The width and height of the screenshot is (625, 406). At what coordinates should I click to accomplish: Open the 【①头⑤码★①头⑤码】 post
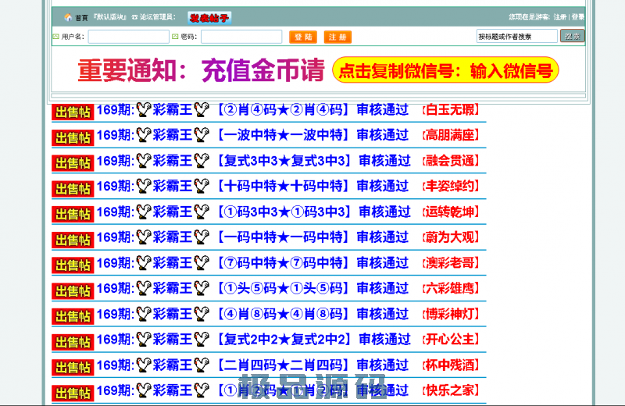click(283, 288)
